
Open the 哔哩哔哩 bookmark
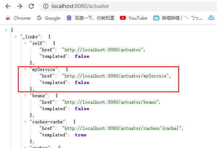click(178, 18)
